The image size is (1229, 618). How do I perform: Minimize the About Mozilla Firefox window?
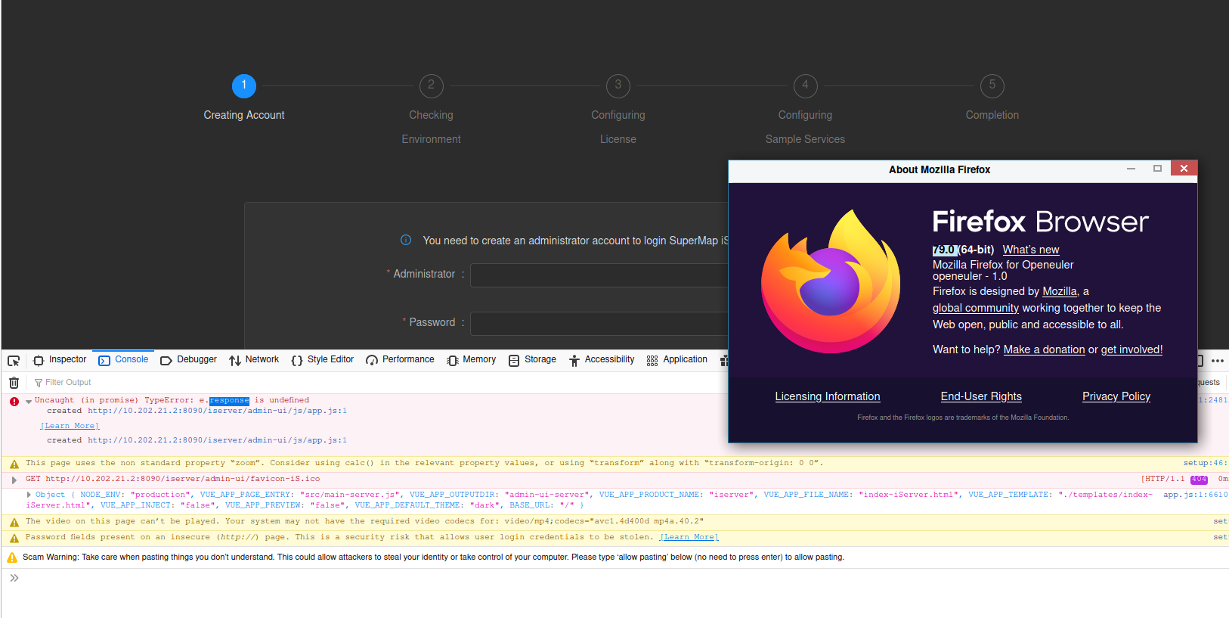tap(1131, 169)
